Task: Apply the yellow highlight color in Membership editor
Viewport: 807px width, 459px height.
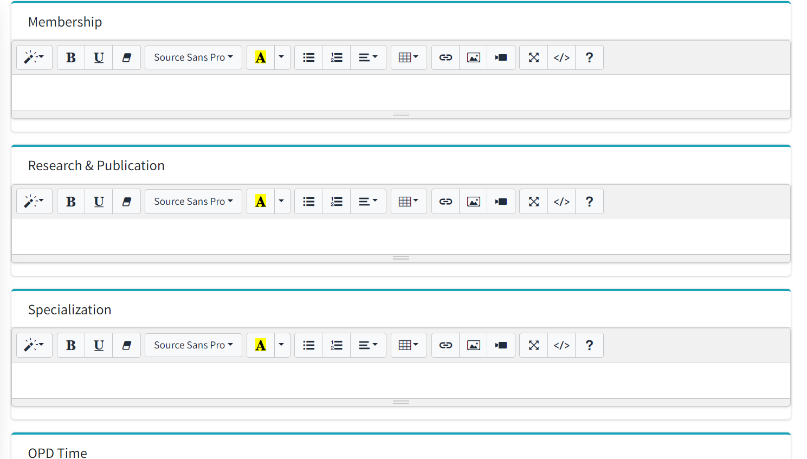Action: pos(261,57)
